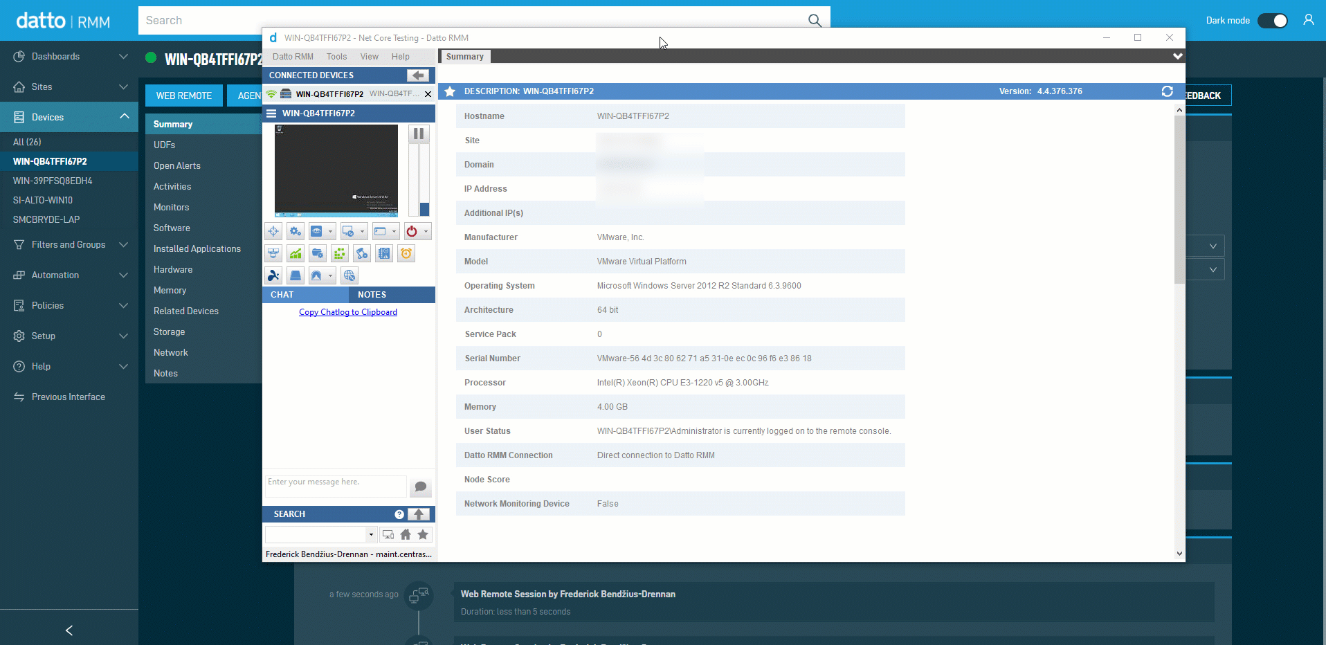Switch to the NOTES tab

click(x=392, y=295)
